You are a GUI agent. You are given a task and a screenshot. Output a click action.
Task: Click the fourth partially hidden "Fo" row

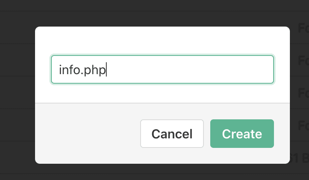(303, 125)
